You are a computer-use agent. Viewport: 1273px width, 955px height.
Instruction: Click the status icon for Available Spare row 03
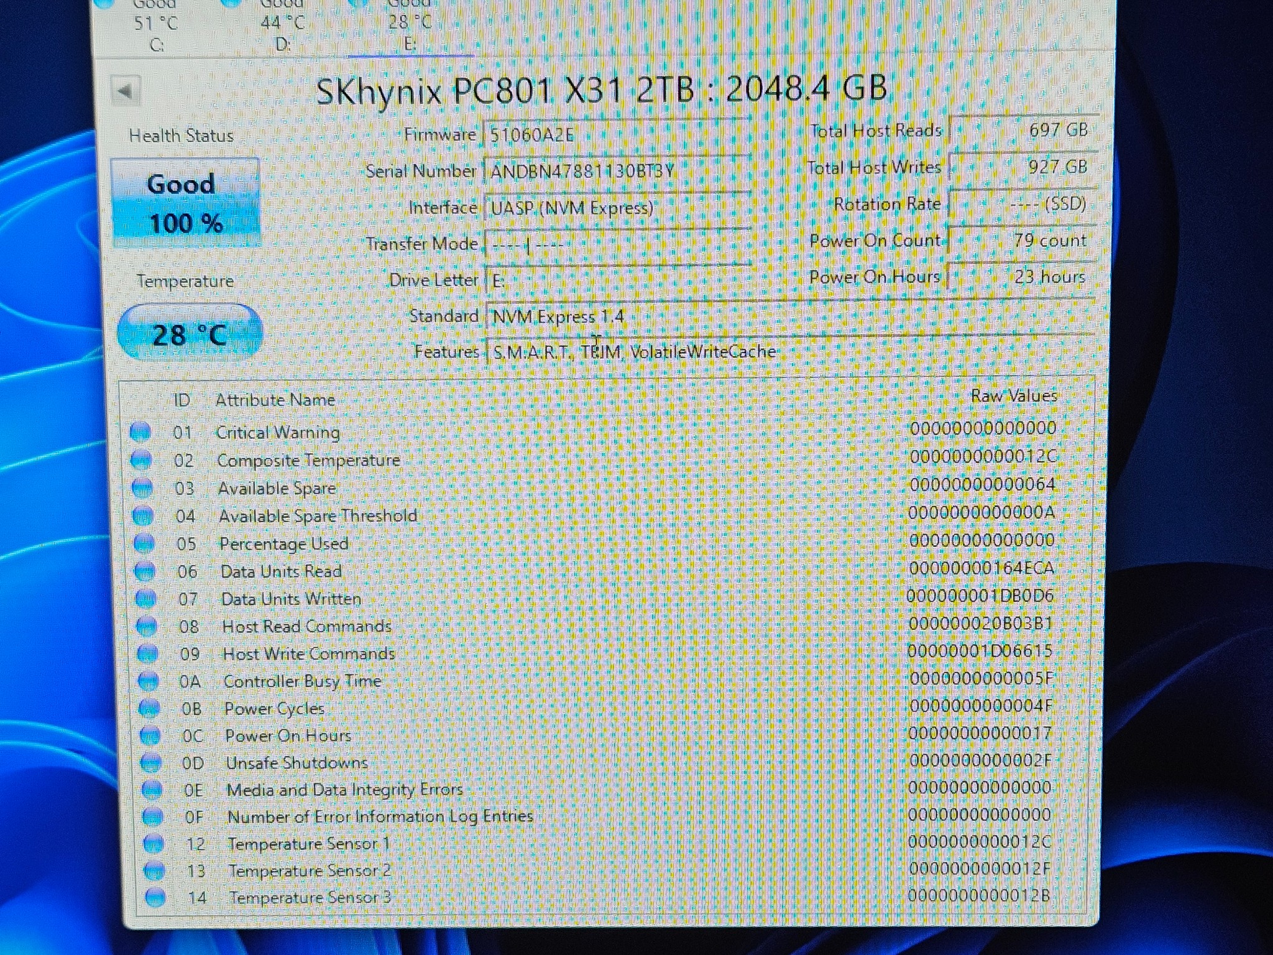pyautogui.click(x=142, y=487)
